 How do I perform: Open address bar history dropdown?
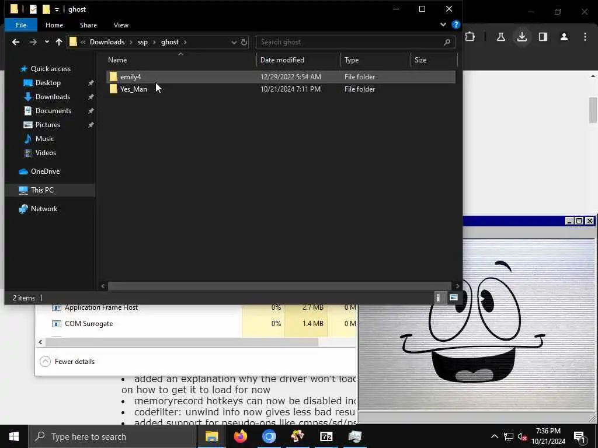[234, 42]
